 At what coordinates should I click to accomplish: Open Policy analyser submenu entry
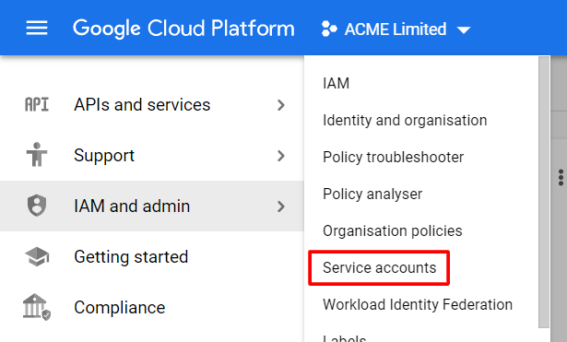point(372,195)
